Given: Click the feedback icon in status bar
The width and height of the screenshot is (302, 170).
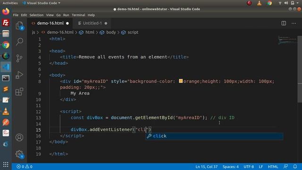Looking at the screenshot, I should coord(286,167).
